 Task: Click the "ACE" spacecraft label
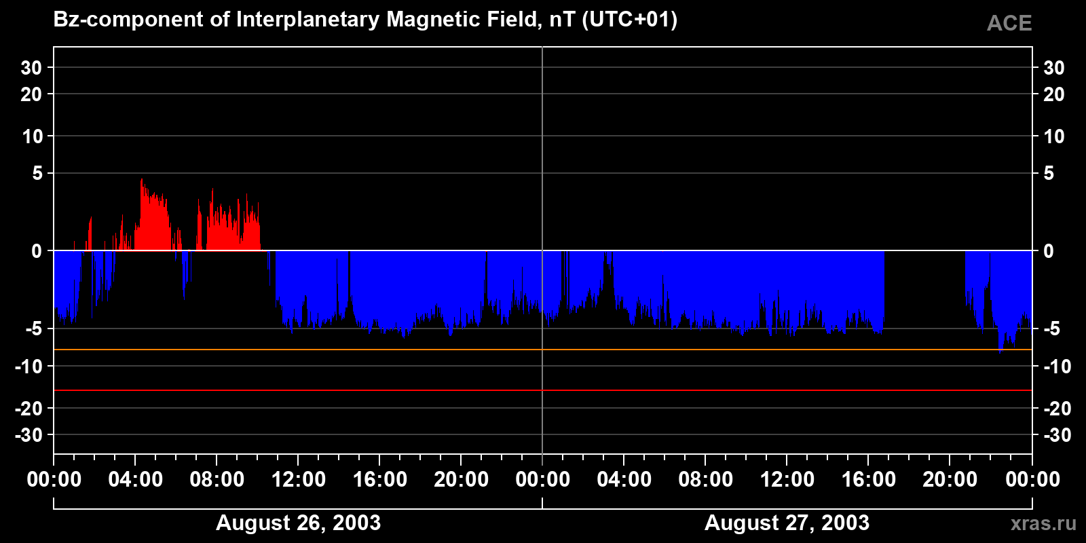1009,24
